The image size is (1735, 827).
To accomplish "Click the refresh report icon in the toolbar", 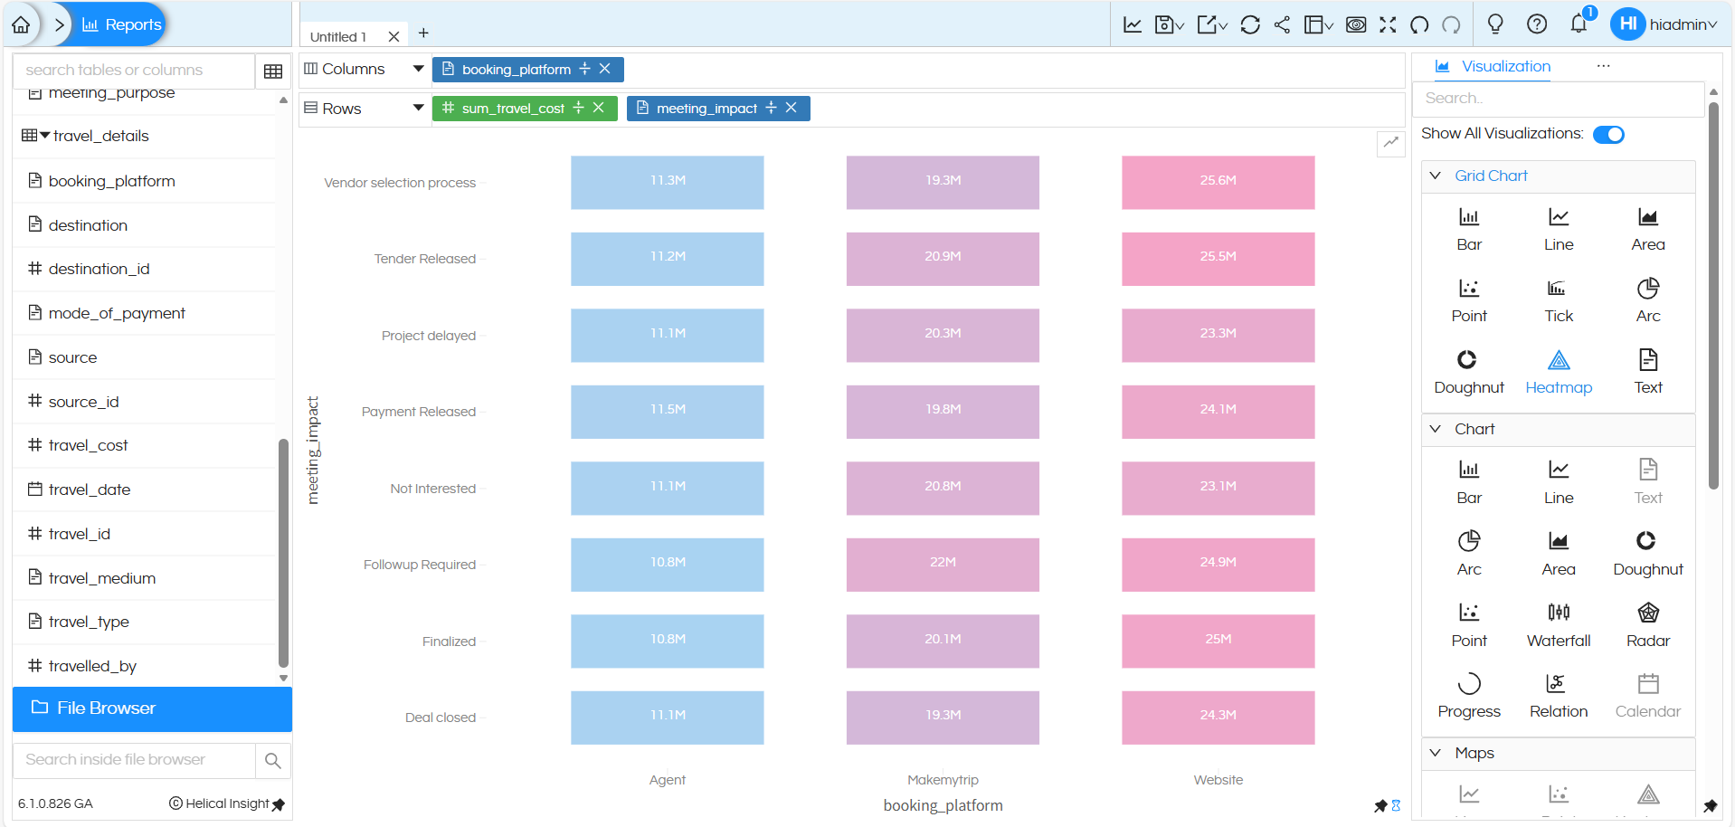I will click(1250, 24).
